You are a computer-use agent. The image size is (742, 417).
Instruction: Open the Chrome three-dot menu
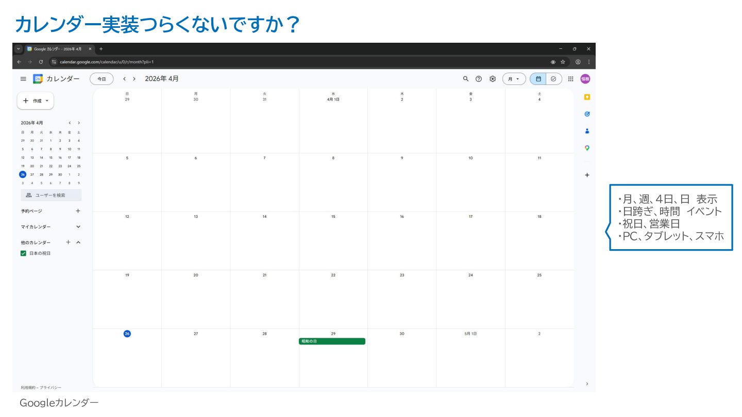(x=588, y=62)
